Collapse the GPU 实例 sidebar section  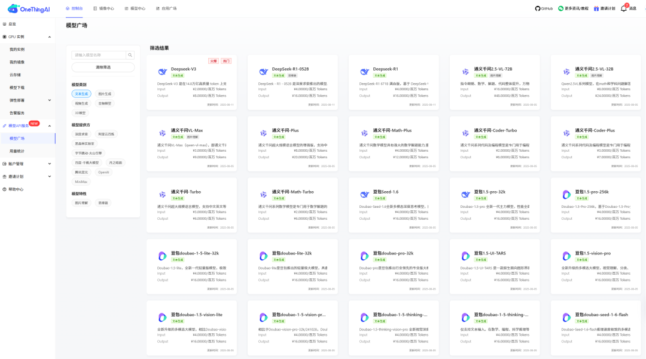click(50, 36)
